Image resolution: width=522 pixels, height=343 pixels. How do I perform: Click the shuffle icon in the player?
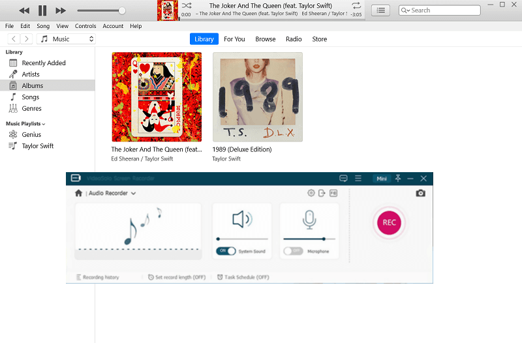[186, 6]
